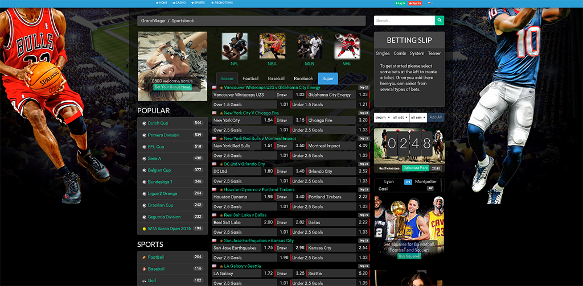The image size is (583, 286).
Task: Open the Dutch Cup soccer ball icon
Action: (144, 123)
